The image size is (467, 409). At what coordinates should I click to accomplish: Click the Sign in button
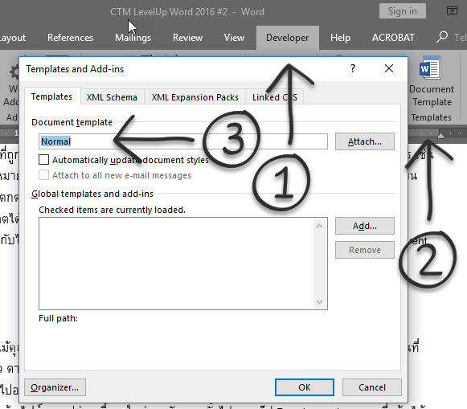pyautogui.click(x=403, y=11)
